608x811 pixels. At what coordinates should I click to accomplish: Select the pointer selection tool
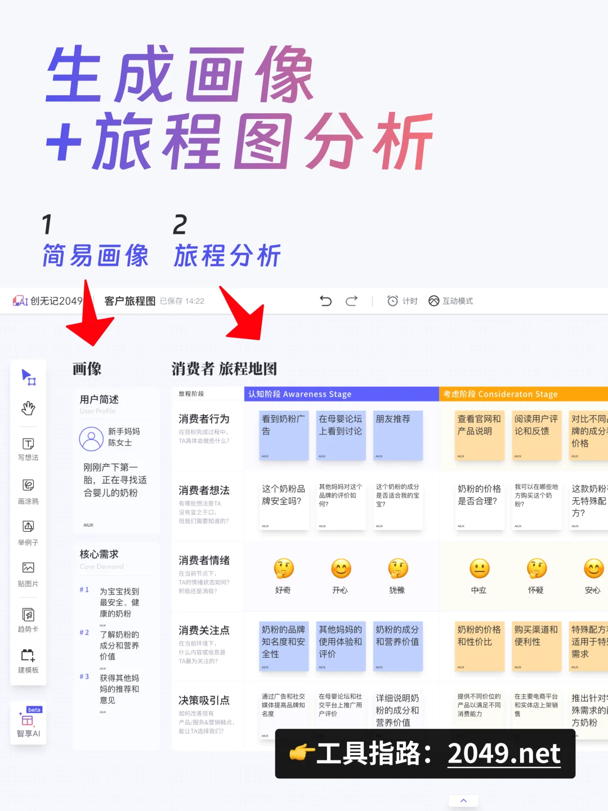click(28, 377)
